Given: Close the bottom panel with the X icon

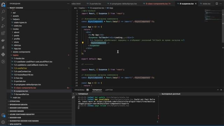Looking at the screenshot, I should [221, 90].
